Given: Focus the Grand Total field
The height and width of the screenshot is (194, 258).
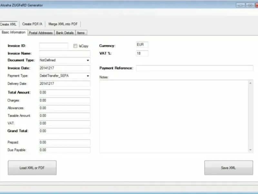Looking at the screenshot, I should tap(65, 131).
